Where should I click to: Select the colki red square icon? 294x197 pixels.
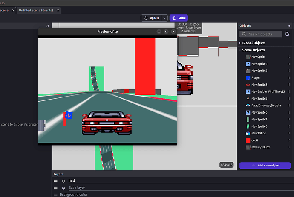click(248, 140)
